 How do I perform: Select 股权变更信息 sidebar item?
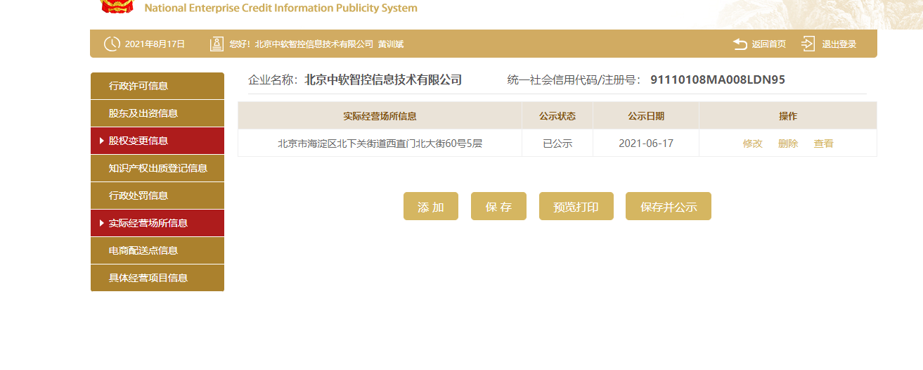(157, 141)
